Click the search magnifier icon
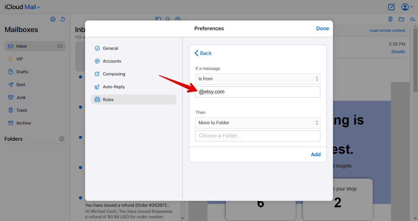Screen dimensions: 418x221 168,19
